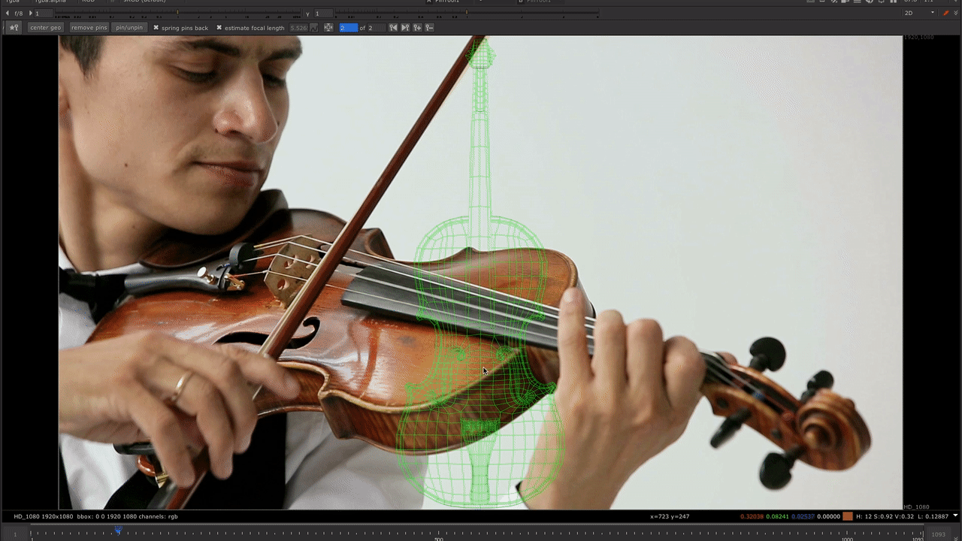
Task: Click the pin/unpin button
Action: [x=129, y=28]
